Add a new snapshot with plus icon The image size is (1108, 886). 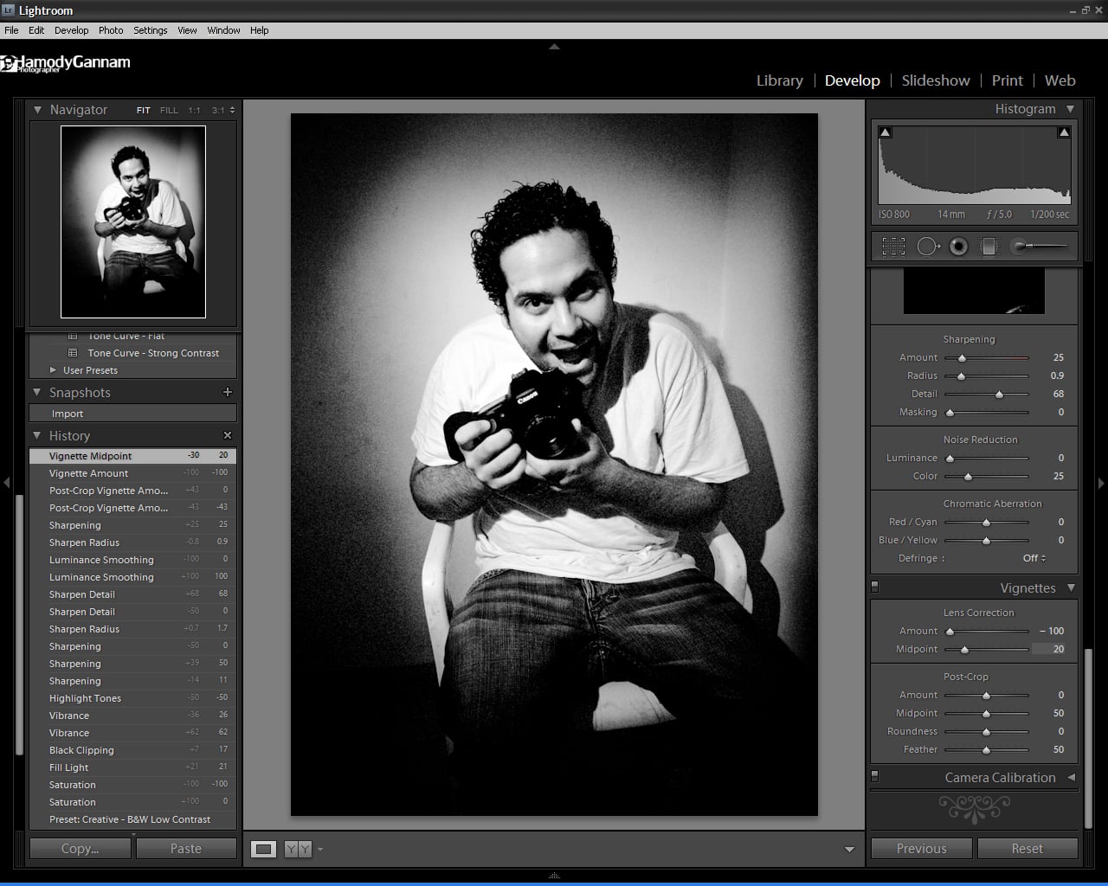228,392
